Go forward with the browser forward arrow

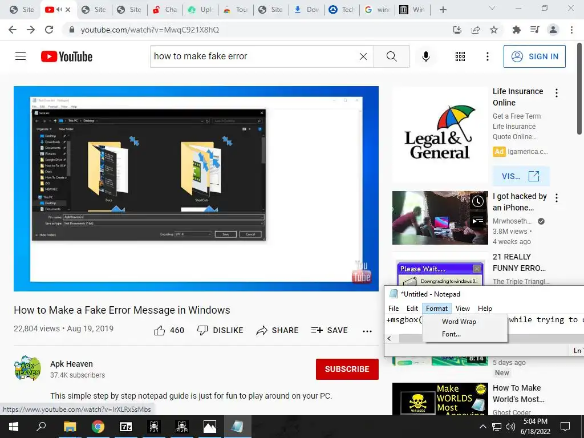click(x=31, y=30)
